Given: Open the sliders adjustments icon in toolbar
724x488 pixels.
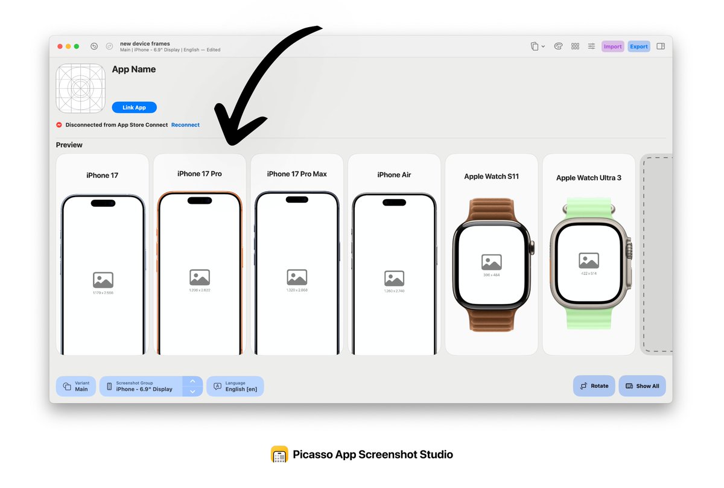Looking at the screenshot, I should (x=592, y=46).
